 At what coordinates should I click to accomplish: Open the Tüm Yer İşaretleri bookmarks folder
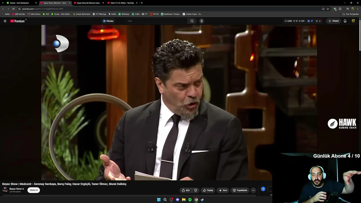tap(351, 14)
